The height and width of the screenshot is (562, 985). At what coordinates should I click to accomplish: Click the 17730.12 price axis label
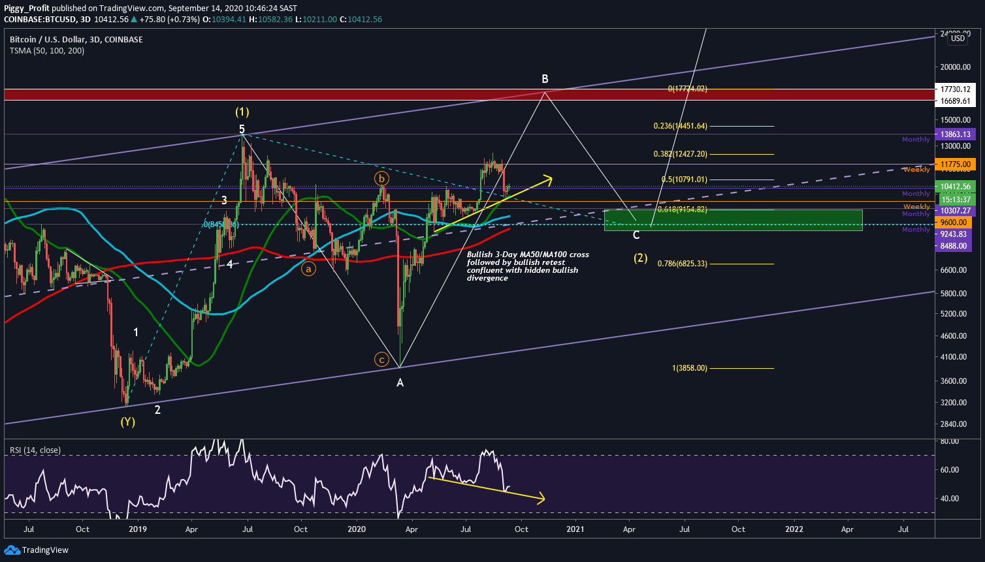point(955,89)
